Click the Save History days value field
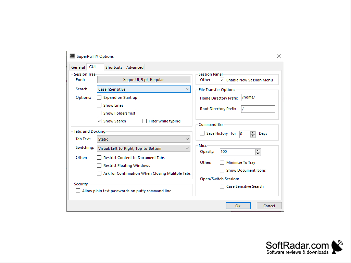The width and height of the screenshot is (351, 263). [245, 134]
